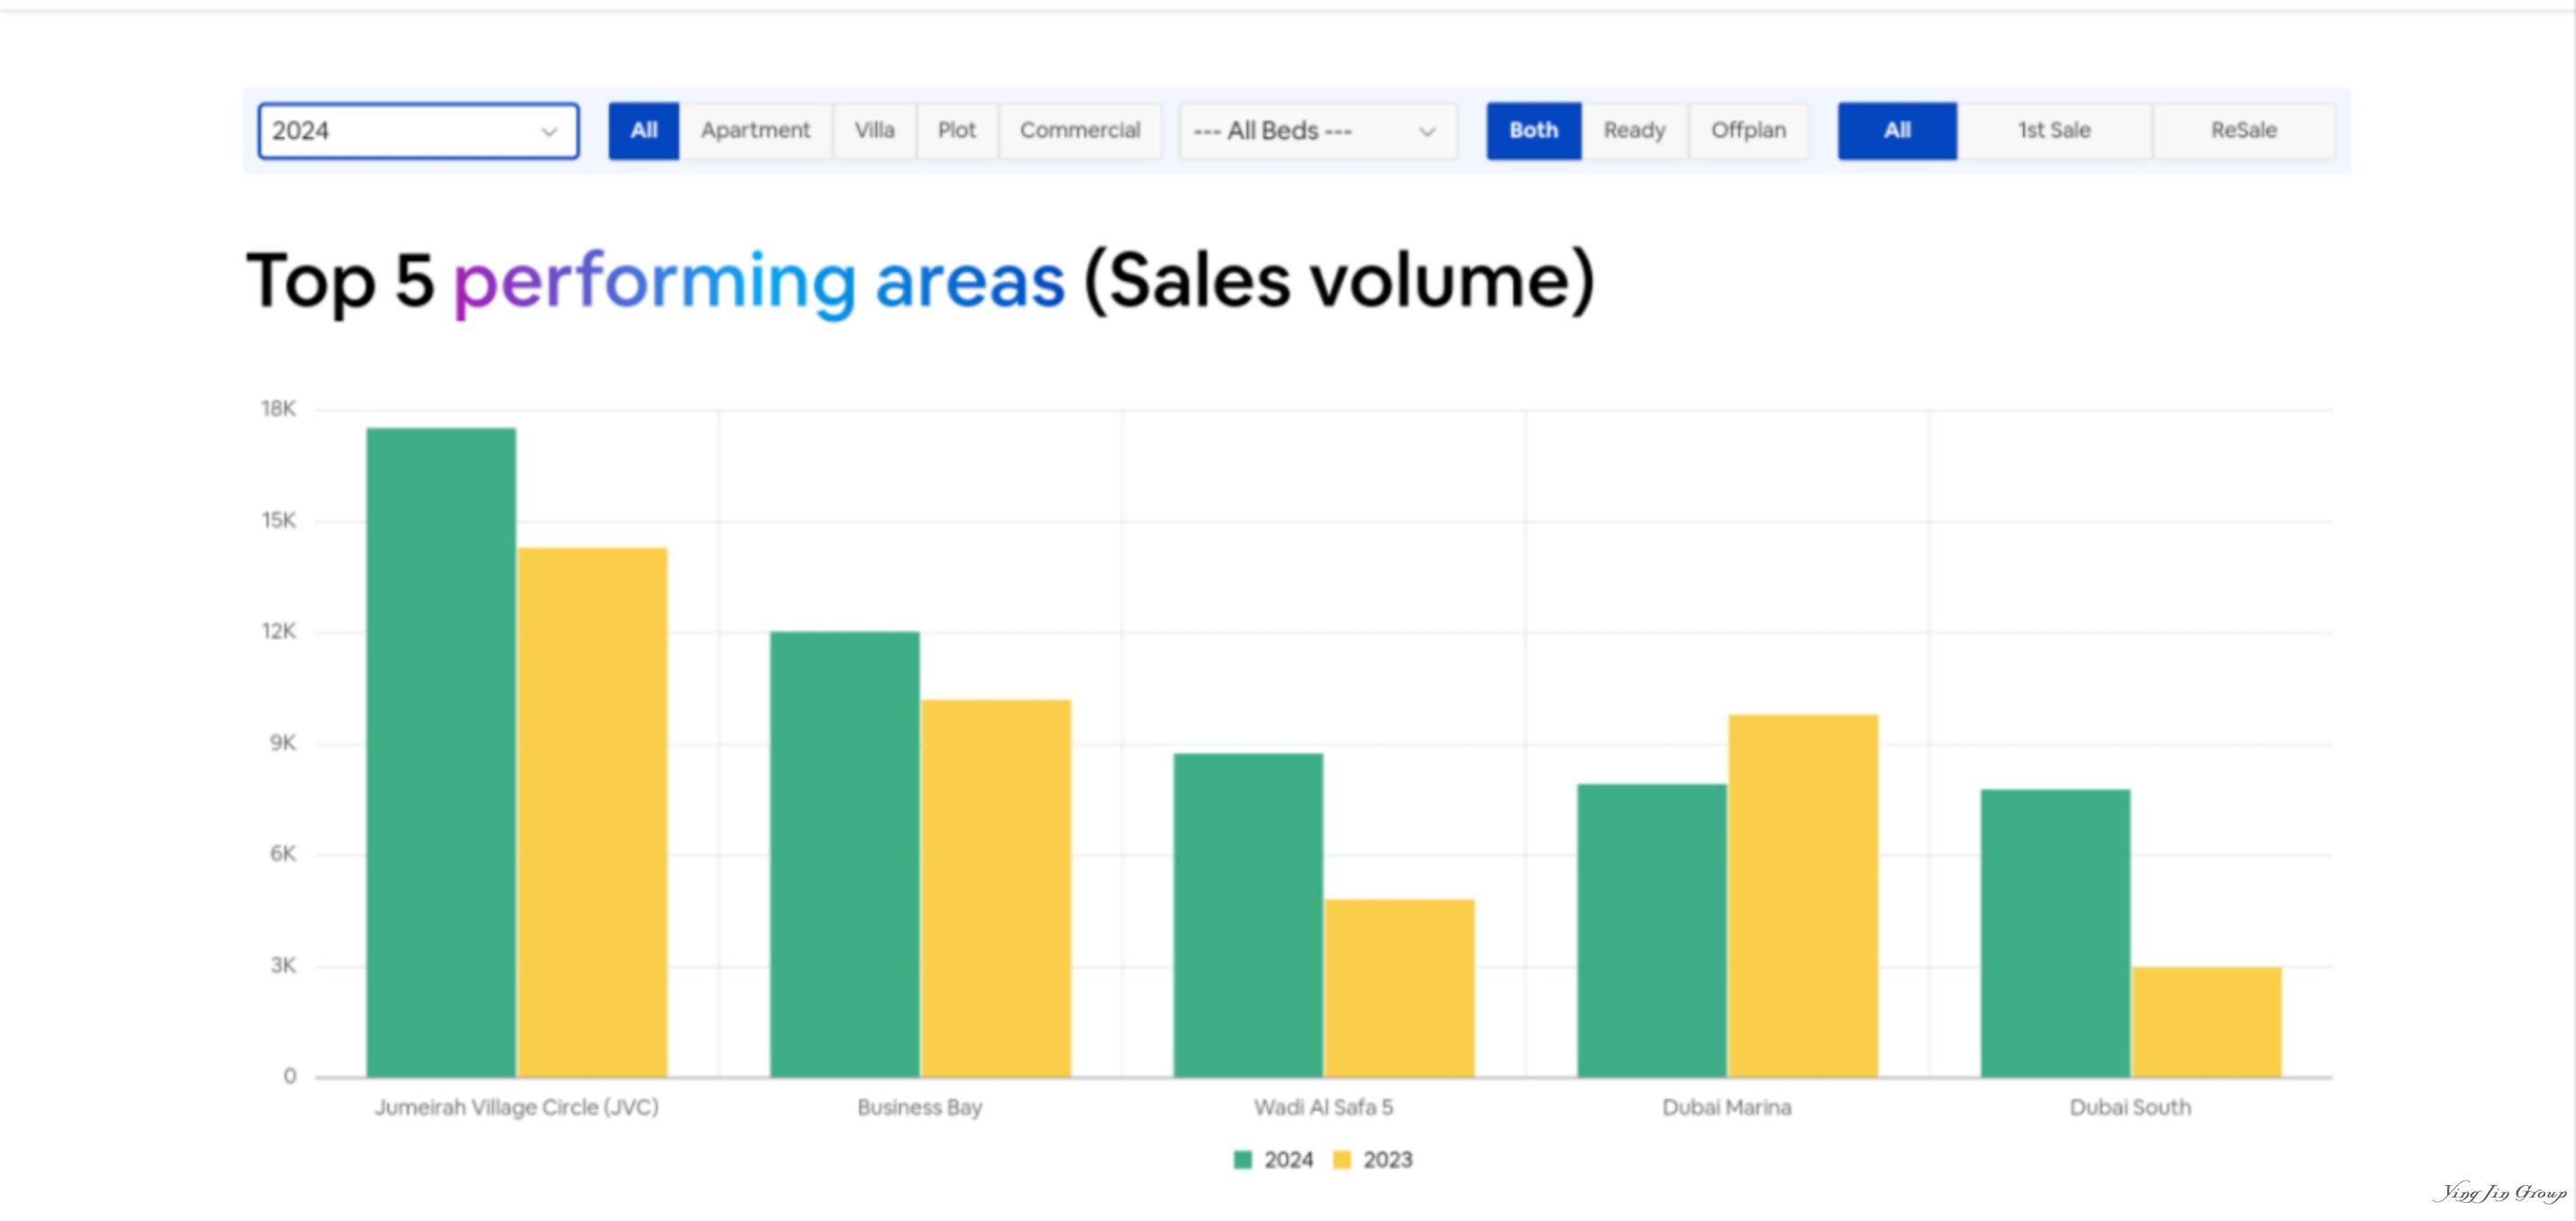Show only Ready properties
This screenshot has width=2576, height=1221.
(1634, 131)
